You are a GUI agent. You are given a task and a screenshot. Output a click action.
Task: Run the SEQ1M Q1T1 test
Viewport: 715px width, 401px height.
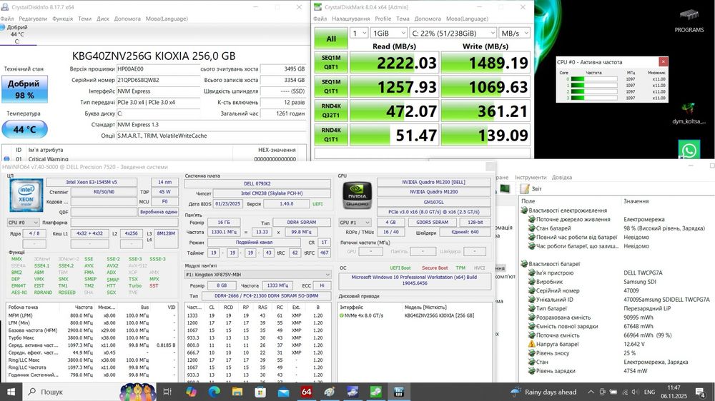pos(331,86)
